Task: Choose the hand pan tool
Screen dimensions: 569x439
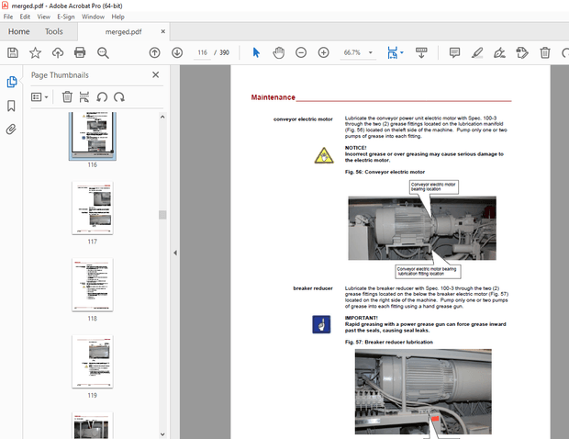Action: (278, 52)
